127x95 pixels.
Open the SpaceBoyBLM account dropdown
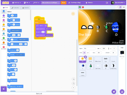(x=118, y=3)
